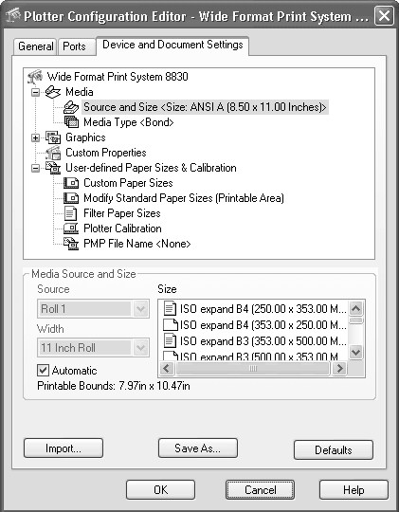Click the Size list scroll-down arrow
Screen dimensions: 399x512
(356, 352)
